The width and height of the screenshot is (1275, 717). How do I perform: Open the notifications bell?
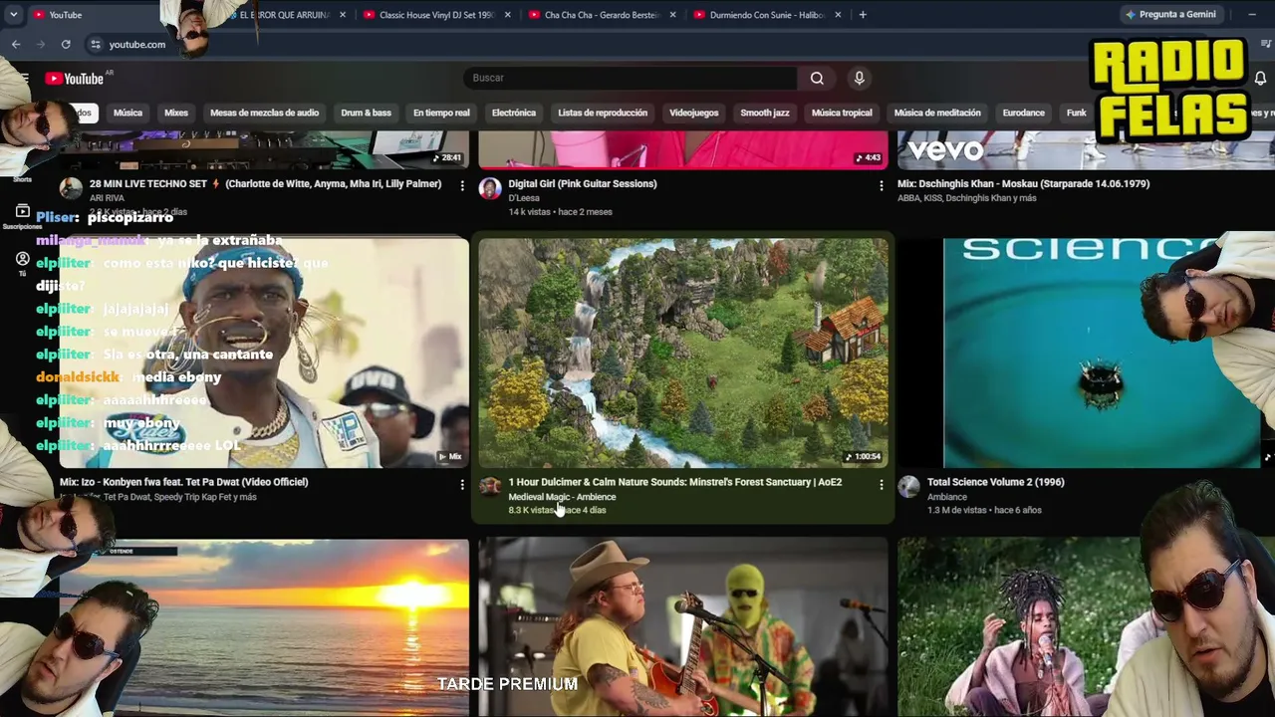[1260, 78]
